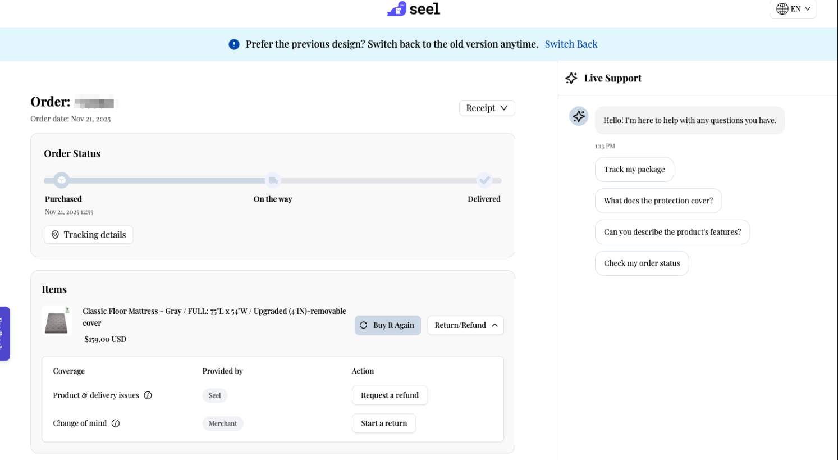
Task: Click the Purchased step marker on progress bar
Action: [x=62, y=180]
